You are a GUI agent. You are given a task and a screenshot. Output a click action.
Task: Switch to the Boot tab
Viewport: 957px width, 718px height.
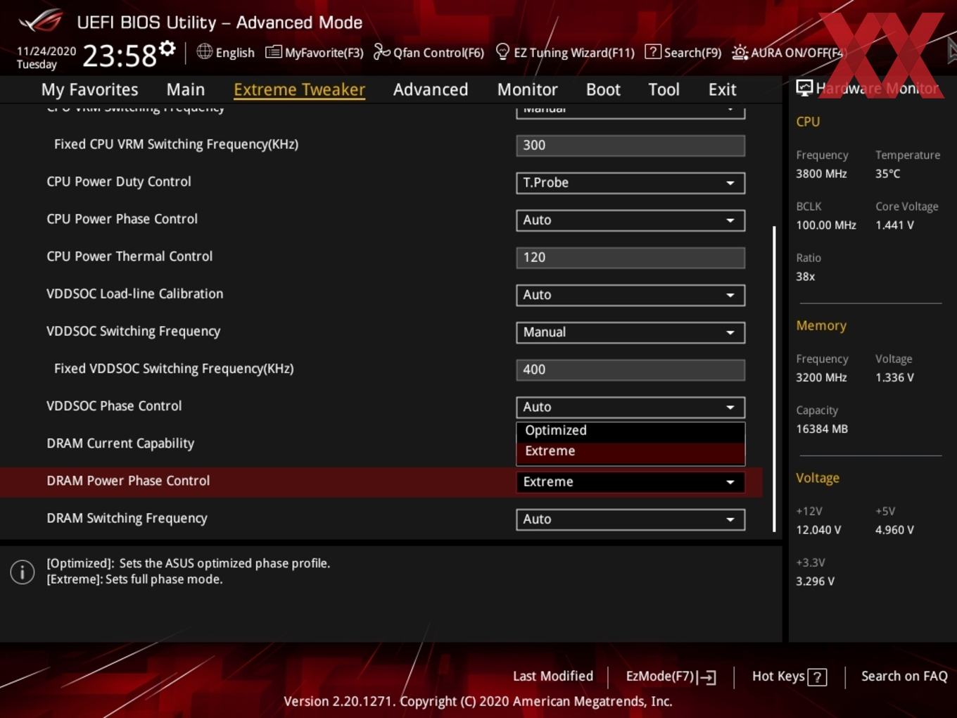tap(603, 89)
